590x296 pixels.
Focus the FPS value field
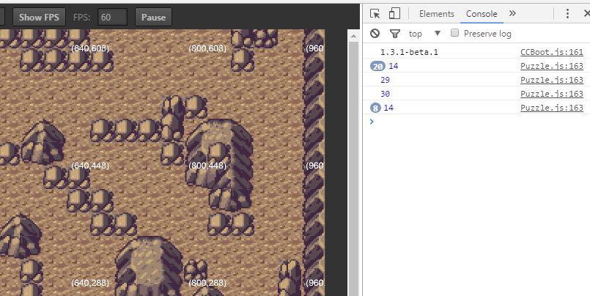[x=113, y=18]
